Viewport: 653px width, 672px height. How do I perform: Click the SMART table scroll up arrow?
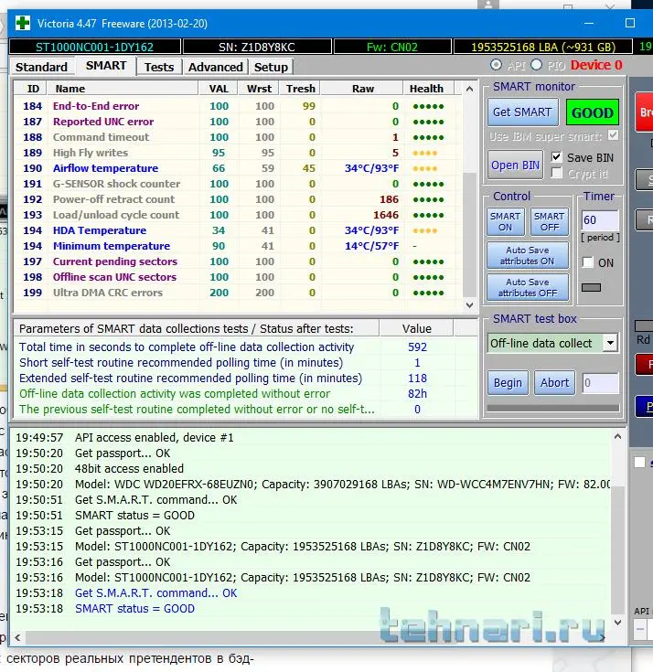[469, 90]
